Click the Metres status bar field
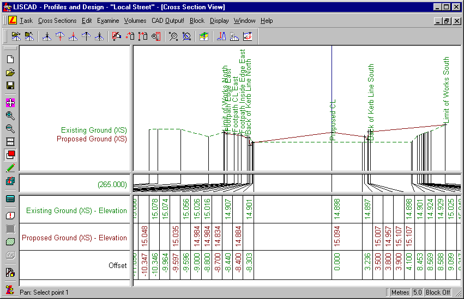The image size is (464, 299). click(x=400, y=292)
